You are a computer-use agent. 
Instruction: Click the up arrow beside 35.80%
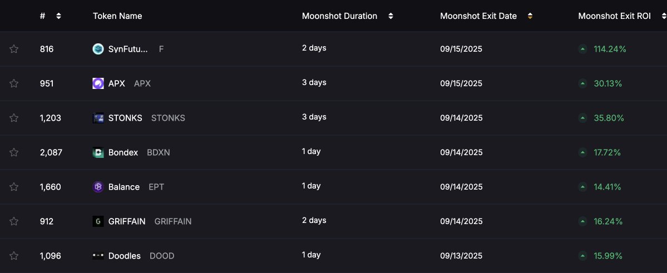[582, 118]
